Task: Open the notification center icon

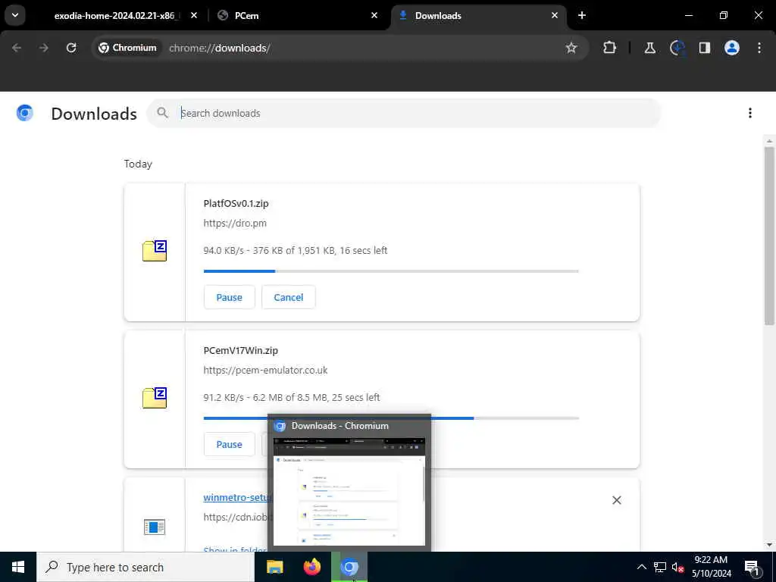Action: [753, 568]
